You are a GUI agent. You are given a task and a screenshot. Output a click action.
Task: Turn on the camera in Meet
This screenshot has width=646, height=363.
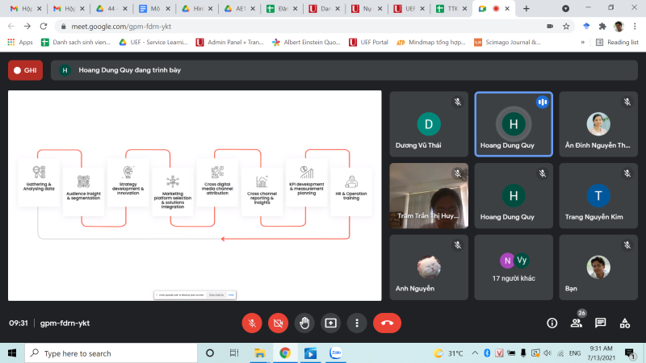click(x=278, y=323)
